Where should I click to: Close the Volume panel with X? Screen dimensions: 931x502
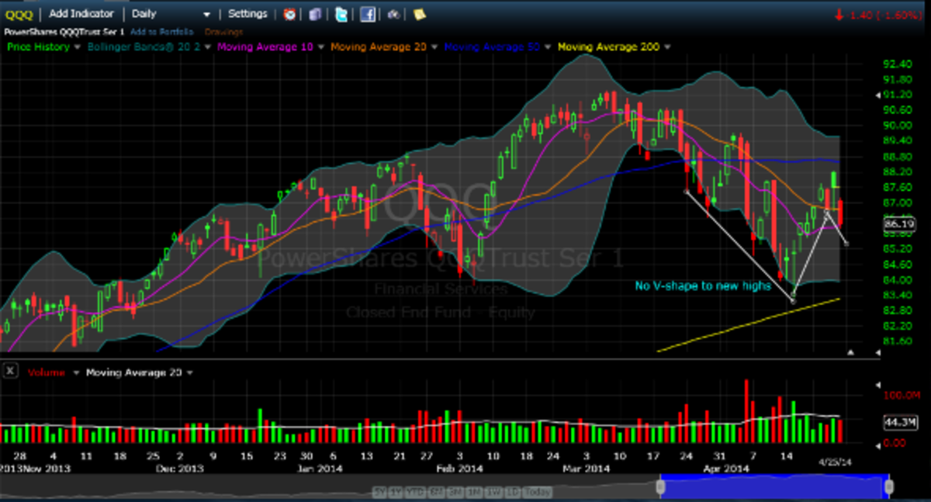click(10, 371)
